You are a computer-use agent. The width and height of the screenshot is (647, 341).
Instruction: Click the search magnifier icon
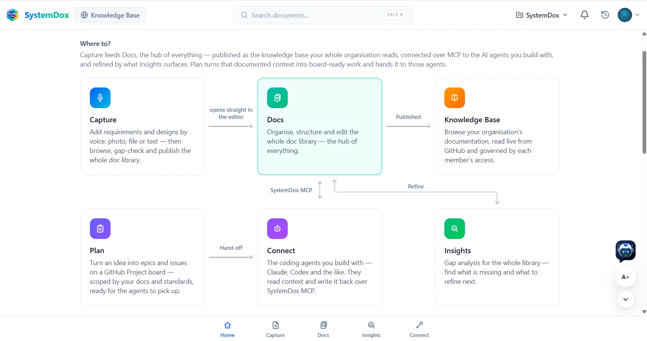[244, 15]
